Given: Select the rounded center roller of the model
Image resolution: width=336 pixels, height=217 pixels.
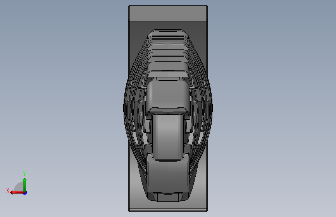Looking at the screenshot, I should tap(168, 137).
